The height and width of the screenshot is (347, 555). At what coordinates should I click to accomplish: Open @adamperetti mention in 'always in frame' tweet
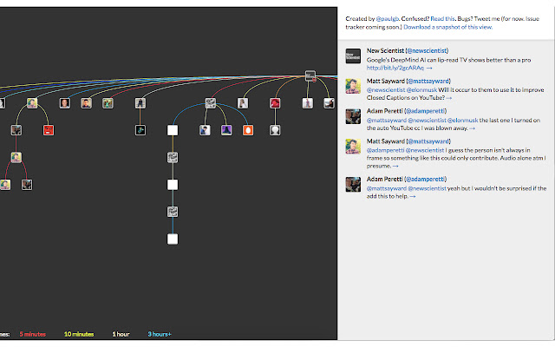[x=385, y=150]
